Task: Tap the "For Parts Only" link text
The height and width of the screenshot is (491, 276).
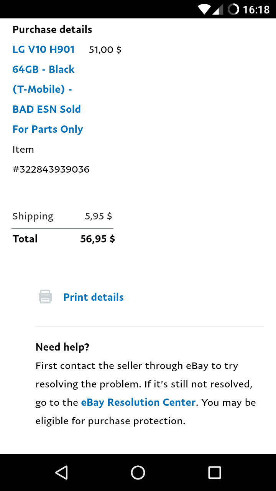Action: coord(48,129)
